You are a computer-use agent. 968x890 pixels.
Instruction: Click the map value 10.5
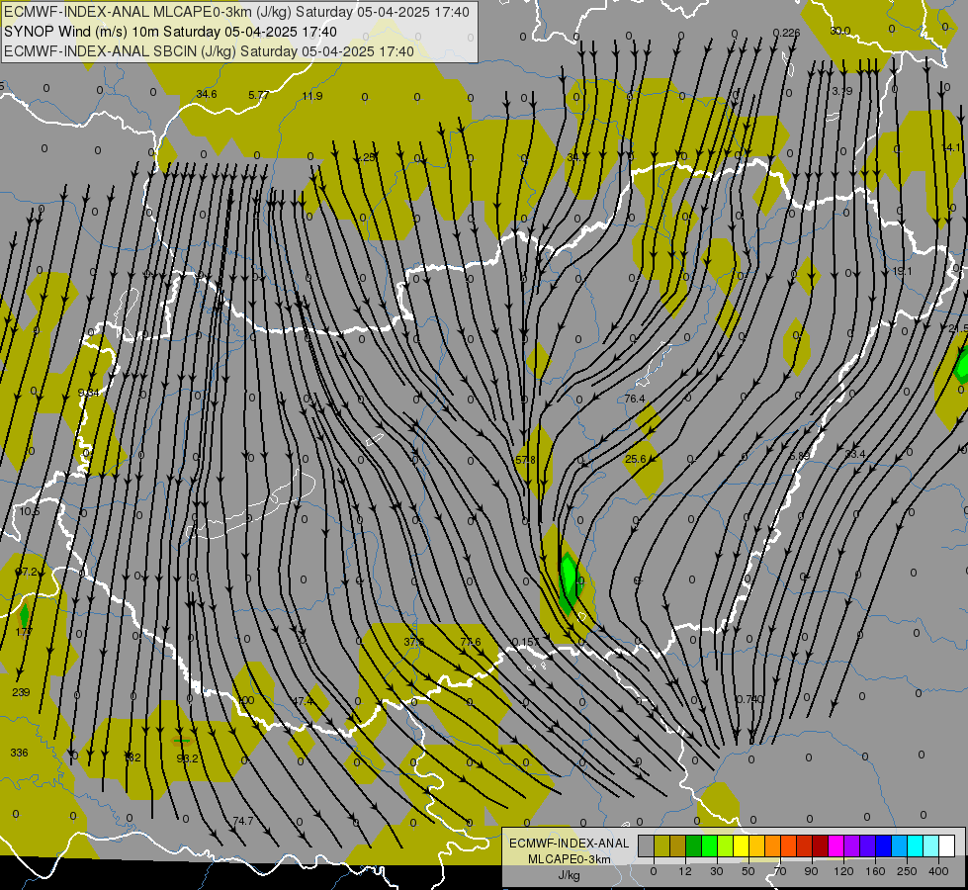29,511
